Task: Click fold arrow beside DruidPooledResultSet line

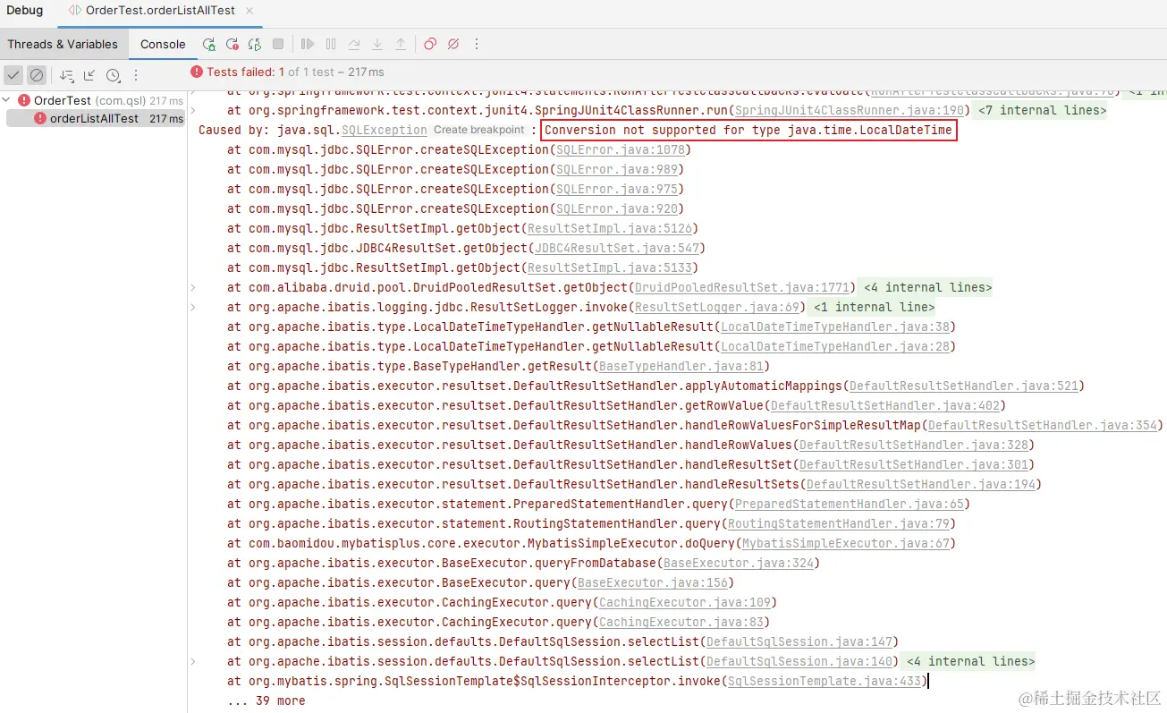Action: (x=192, y=287)
